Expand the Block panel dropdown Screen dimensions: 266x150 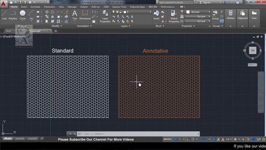(160, 26)
